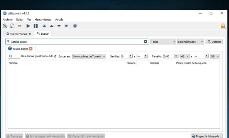Click Ir a la página de la descripción
The height and width of the screenshot is (138, 229).
tap(45, 136)
